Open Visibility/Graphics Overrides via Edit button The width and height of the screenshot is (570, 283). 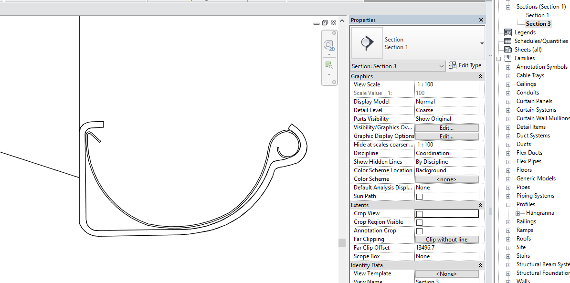coord(446,127)
